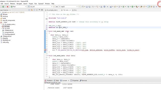This screenshot has height=90, width=161.
Task: Open the Terminal tab in the bottom panel
Action: [x=83, y=80]
